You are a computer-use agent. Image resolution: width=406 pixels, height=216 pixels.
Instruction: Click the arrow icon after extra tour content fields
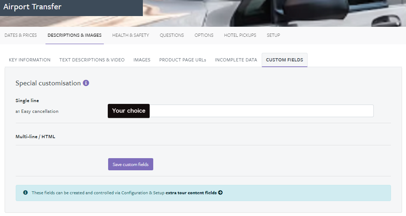coord(221,192)
